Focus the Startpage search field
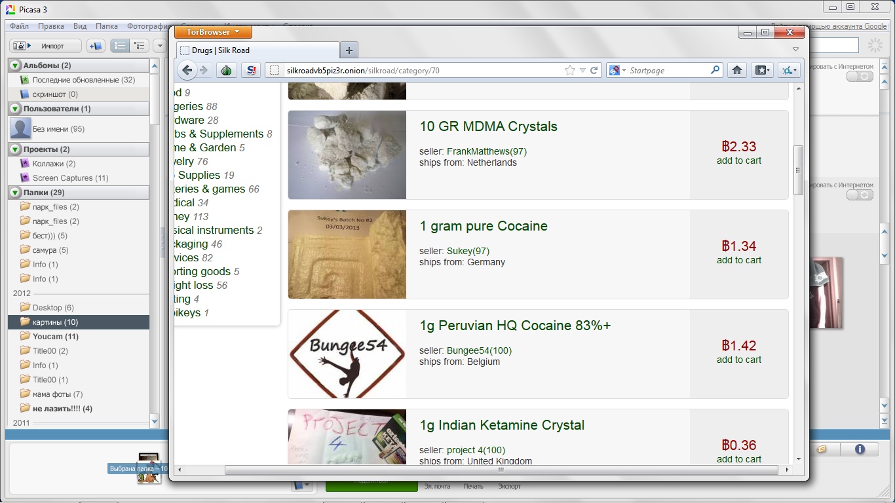The height and width of the screenshot is (503, 895). point(668,70)
